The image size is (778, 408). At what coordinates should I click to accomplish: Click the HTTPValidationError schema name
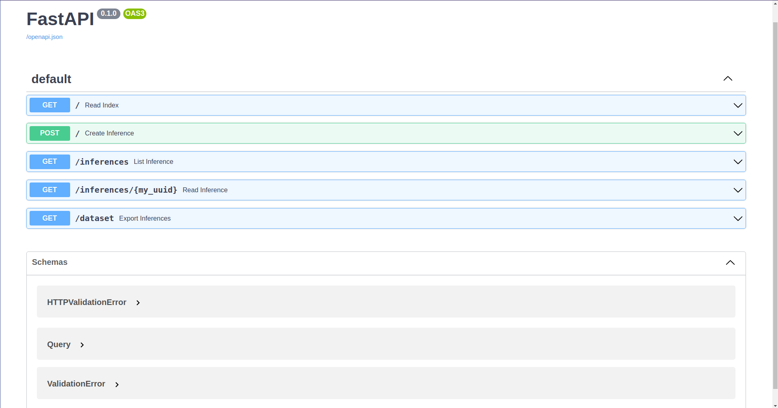87,303
